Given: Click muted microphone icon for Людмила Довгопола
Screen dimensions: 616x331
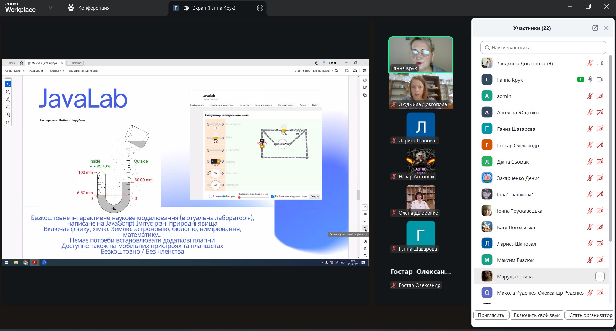Looking at the screenshot, I should click(x=590, y=63).
